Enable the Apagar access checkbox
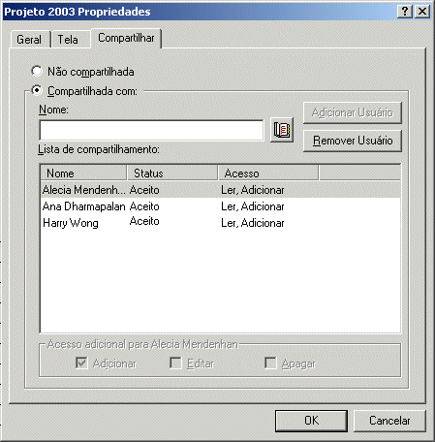This screenshot has height=442, width=435. [x=270, y=363]
